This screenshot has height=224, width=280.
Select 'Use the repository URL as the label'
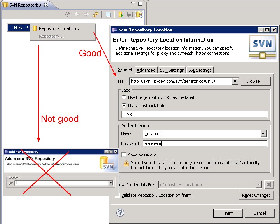click(124, 97)
